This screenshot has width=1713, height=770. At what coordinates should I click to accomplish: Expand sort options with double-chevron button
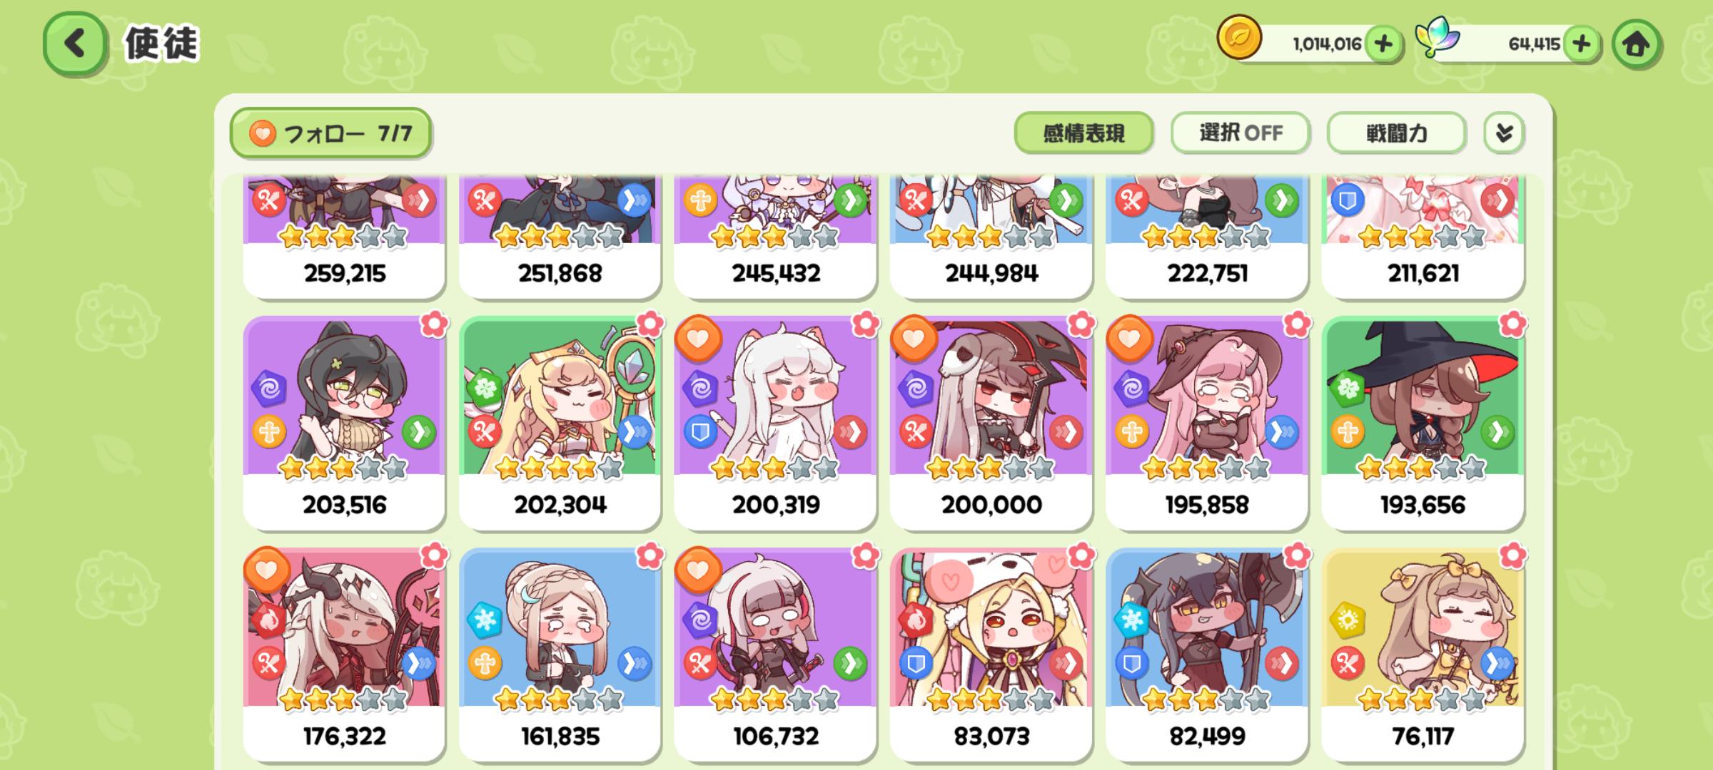[x=1504, y=133]
